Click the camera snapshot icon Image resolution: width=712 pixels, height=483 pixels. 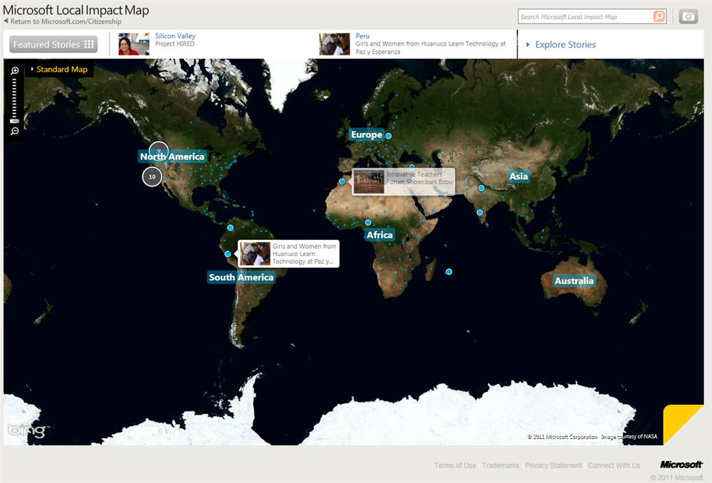689,17
